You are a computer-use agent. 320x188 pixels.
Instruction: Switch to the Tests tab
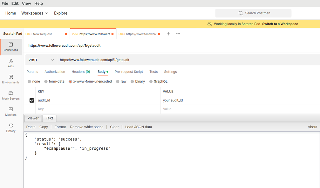[x=153, y=72]
